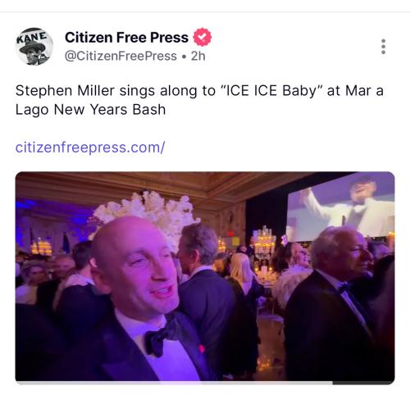Seek on the video progress bar's played portion
This screenshot has width=410, height=400.
point(174,383)
